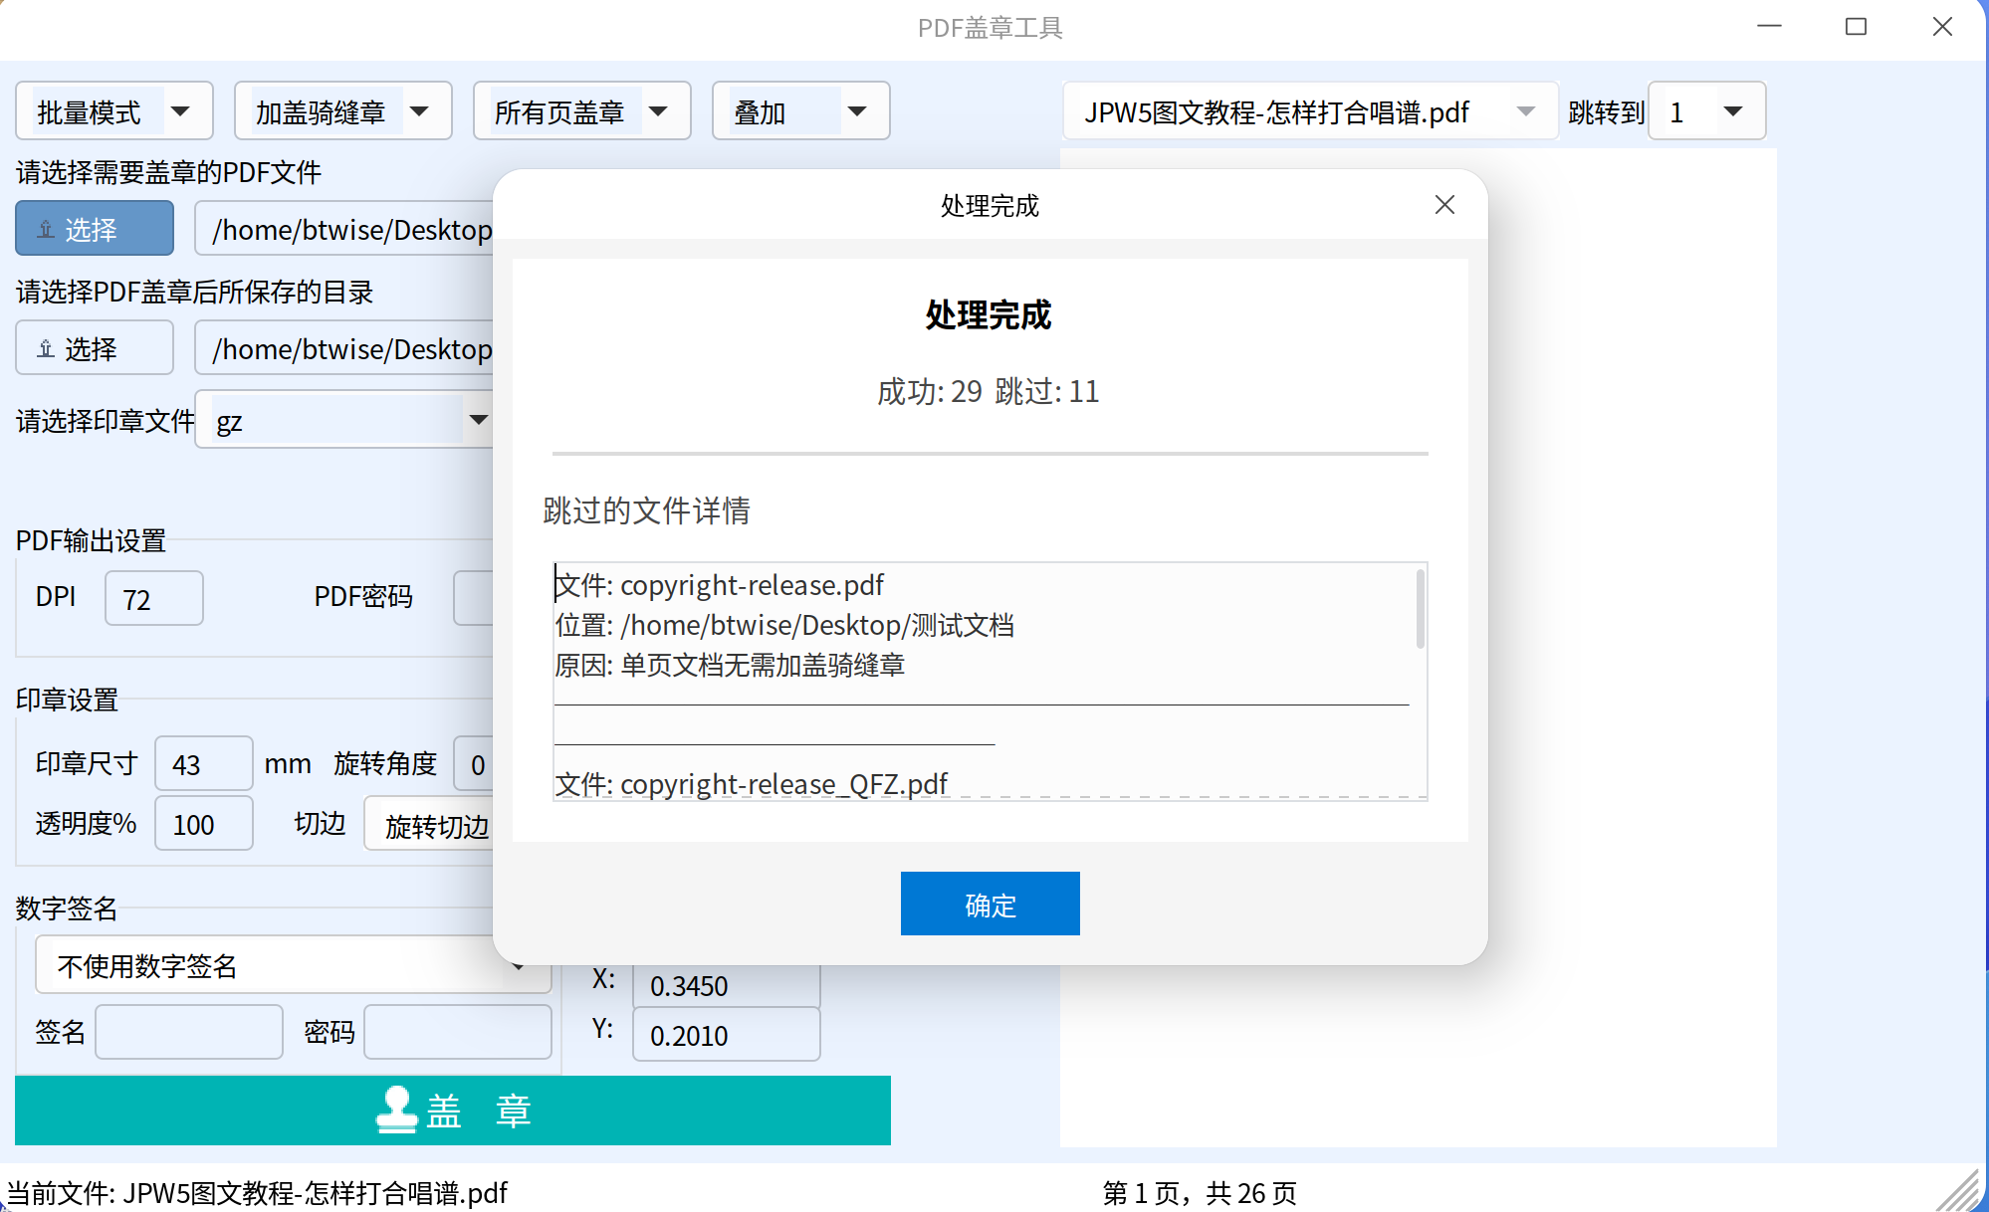
Task: Click the text 文件: copyright-release.pdf
Action: [x=719, y=585]
